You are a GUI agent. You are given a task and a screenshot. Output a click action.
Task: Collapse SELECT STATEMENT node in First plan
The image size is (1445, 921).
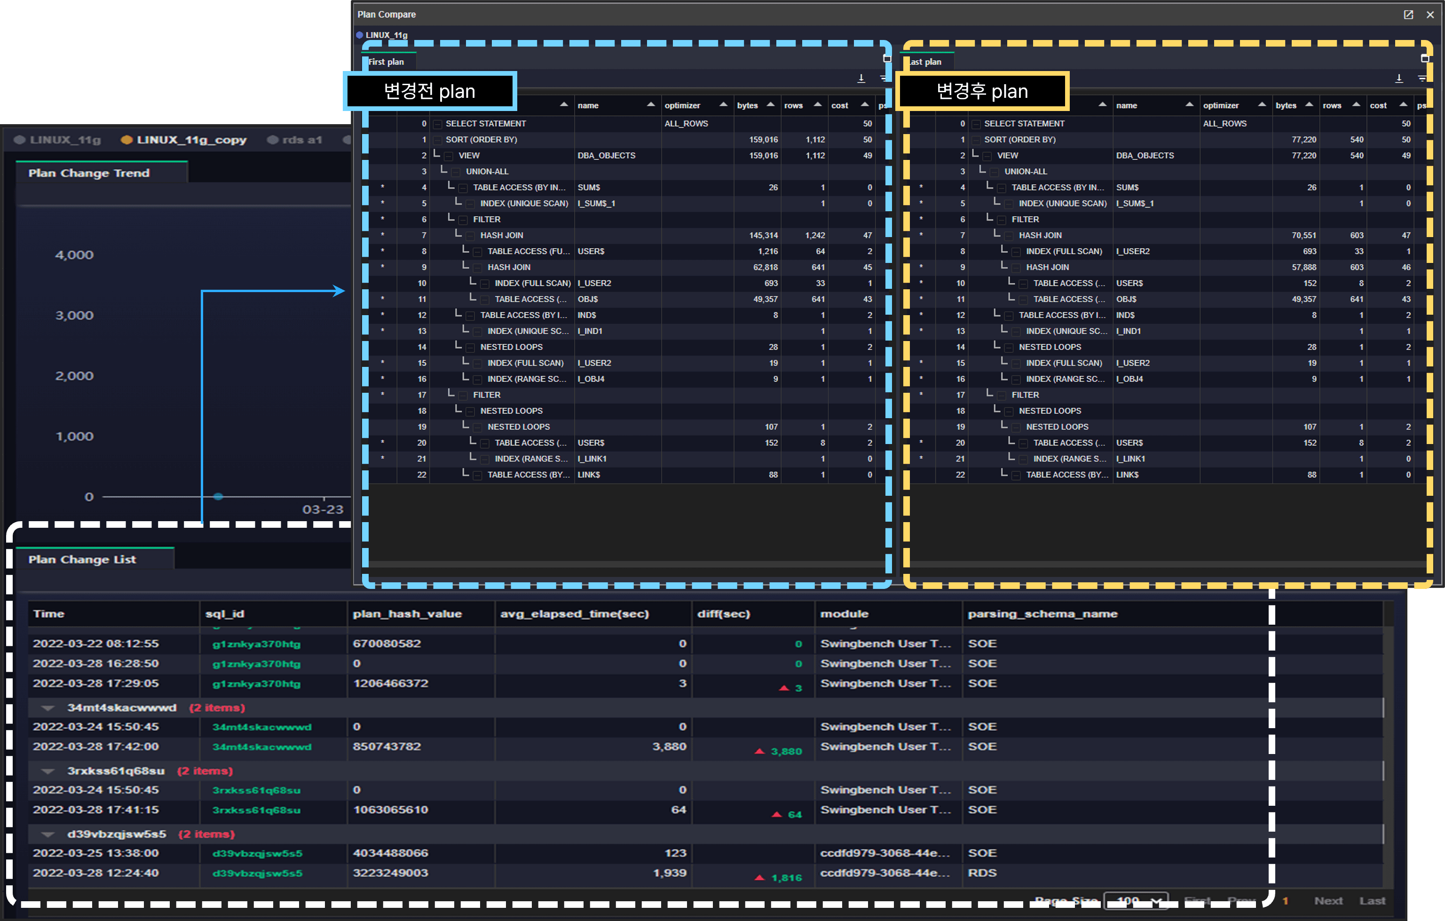[x=437, y=124]
